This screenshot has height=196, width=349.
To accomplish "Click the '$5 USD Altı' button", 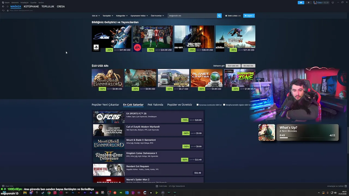I will click(x=248, y=66).
